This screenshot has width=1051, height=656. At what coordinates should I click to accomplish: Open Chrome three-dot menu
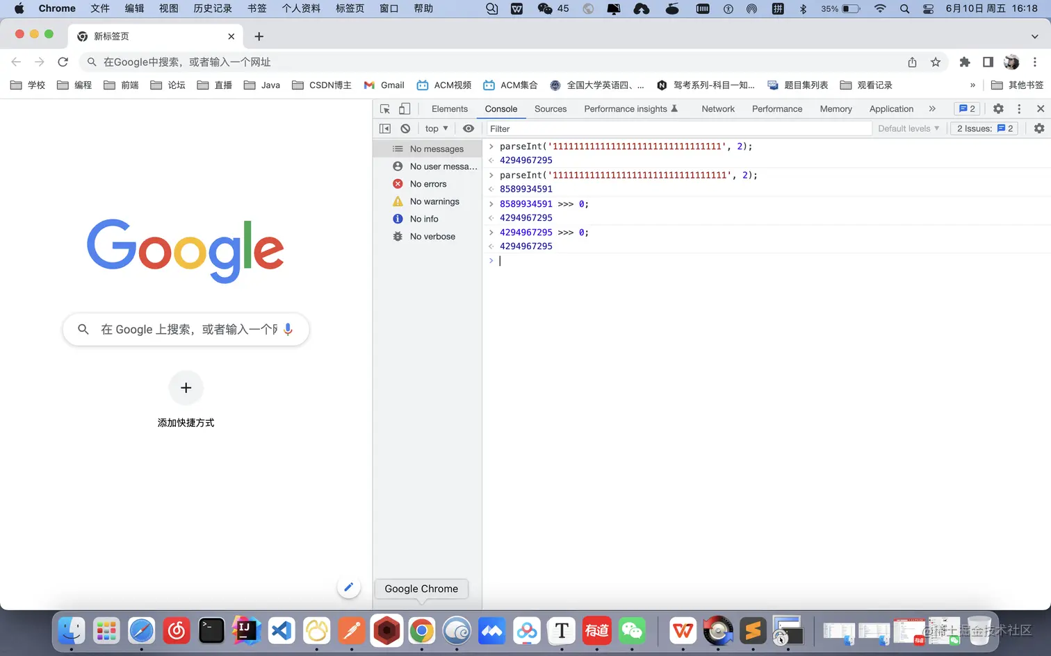click(x=1035, y=62)
